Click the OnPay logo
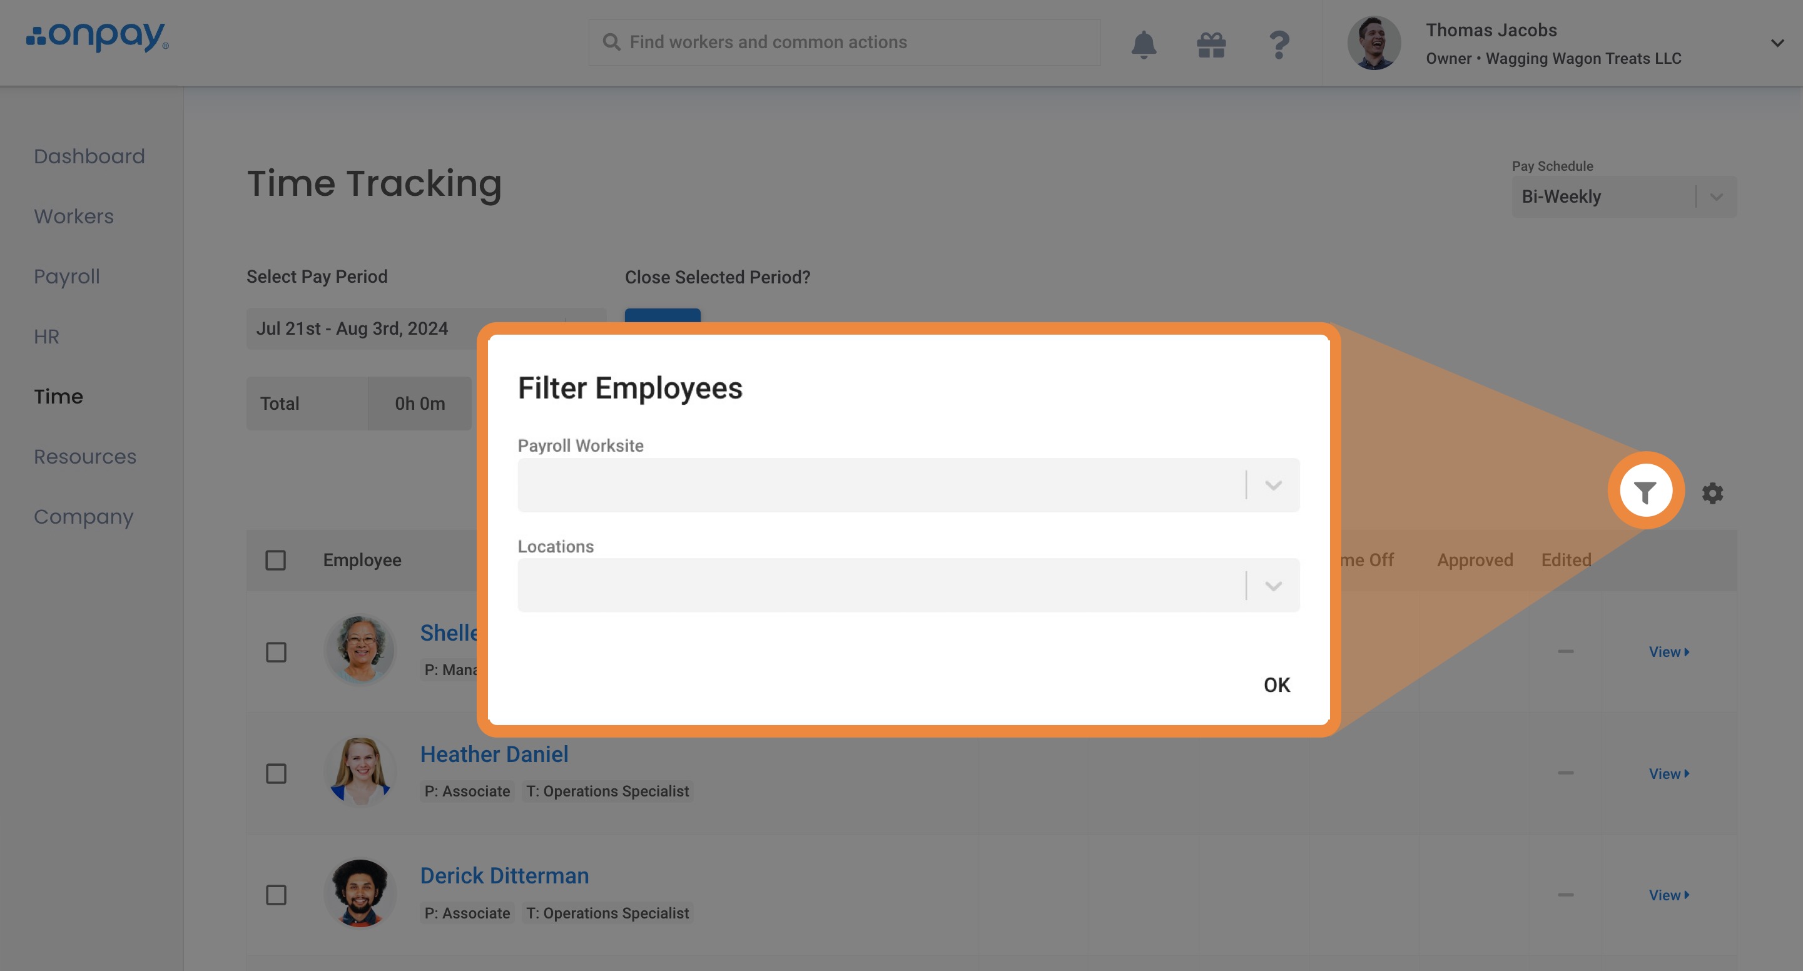The image size is (1803, 971). pos(98,37)
